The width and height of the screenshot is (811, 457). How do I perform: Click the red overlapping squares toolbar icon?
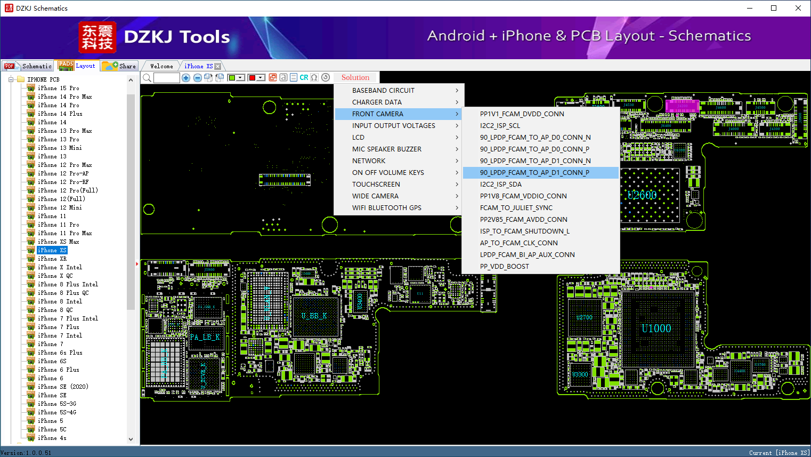(273, 77)
